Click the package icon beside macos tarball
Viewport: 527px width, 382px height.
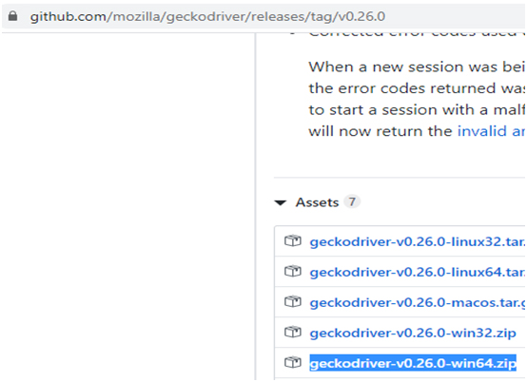click(293, 301)
